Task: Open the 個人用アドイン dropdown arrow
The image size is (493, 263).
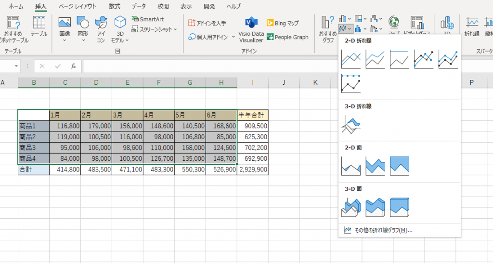Action: tap(234, 37)
